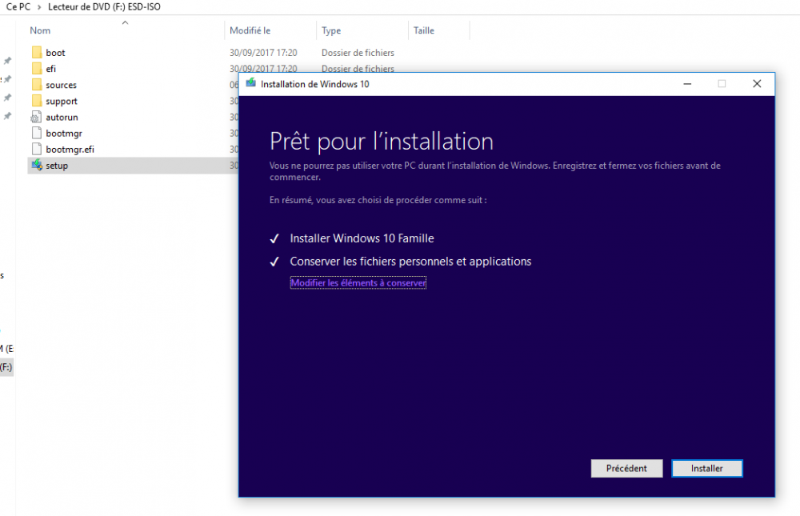The image size is (800, 516).
Task: Select the support folder icon
Action: coord(36,101)
